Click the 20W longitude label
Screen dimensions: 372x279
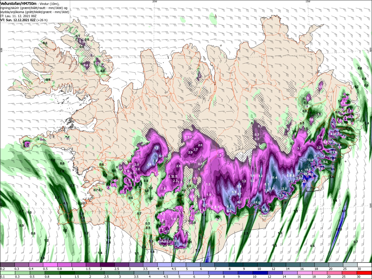coord(155,1)
